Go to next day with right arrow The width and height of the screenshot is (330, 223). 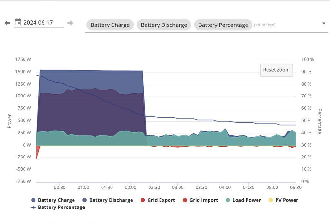click(x=70, y=23)
